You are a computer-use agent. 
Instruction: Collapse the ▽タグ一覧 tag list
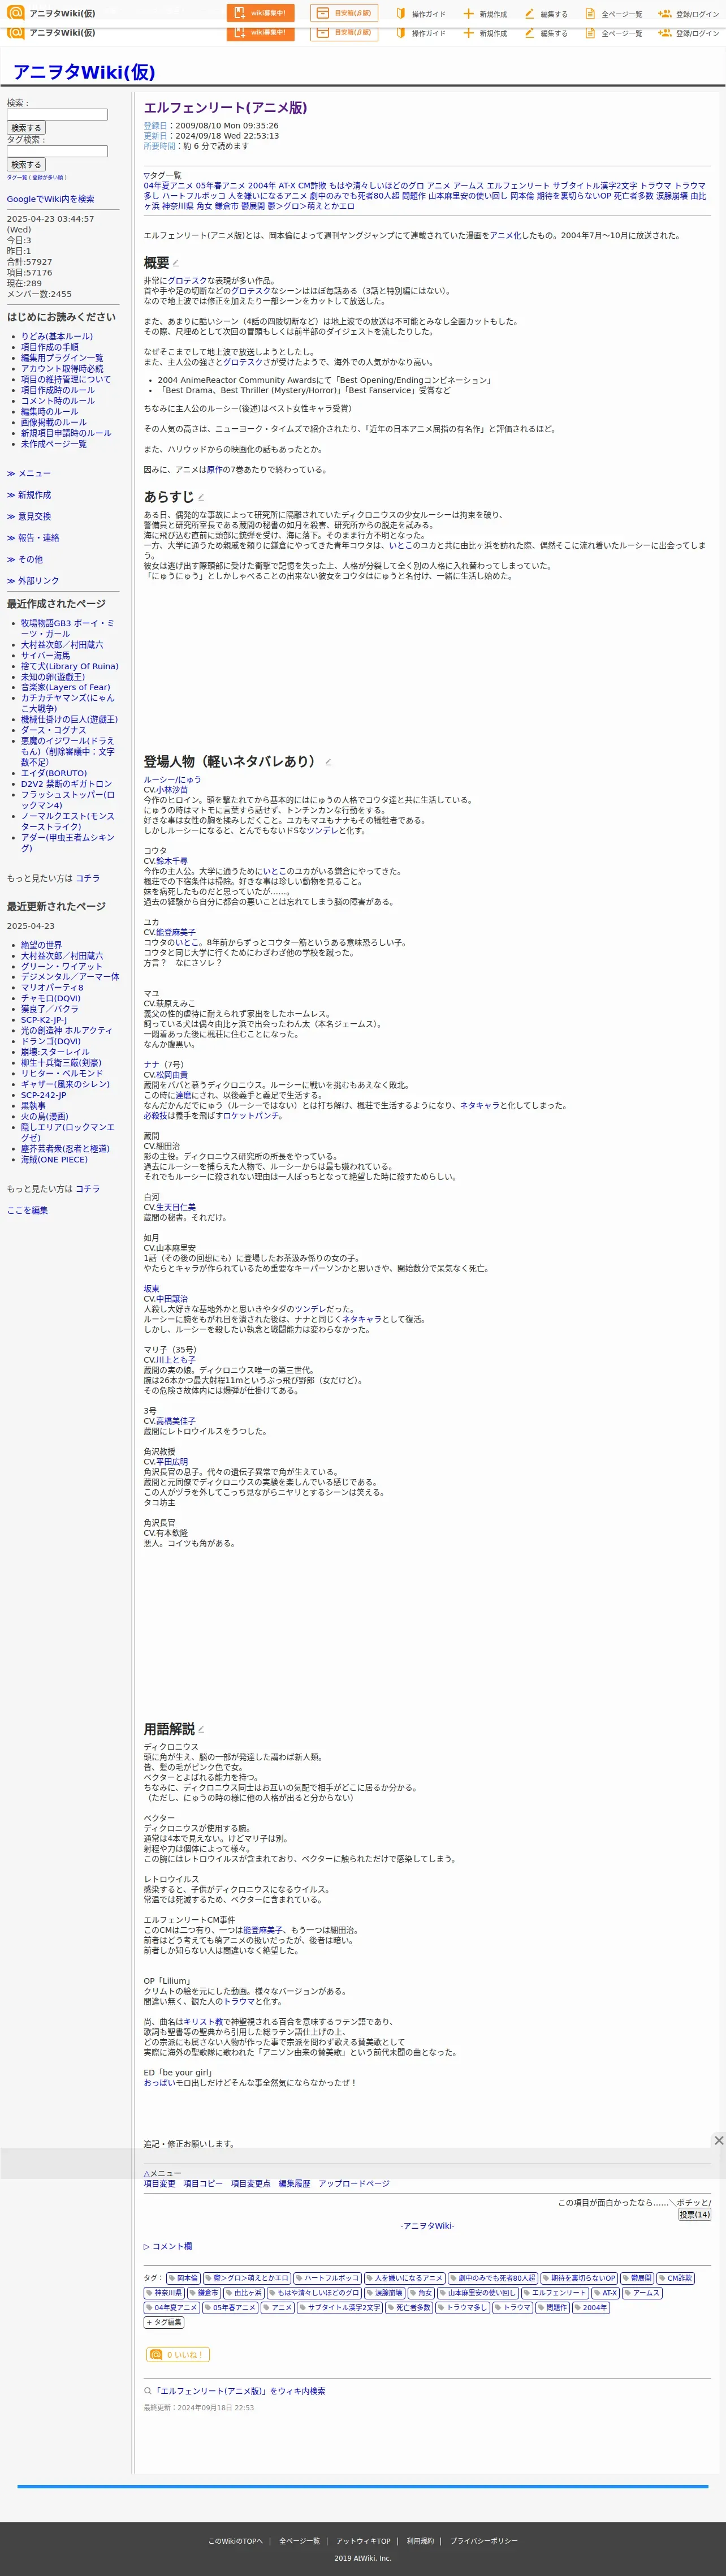click(x=162, y=175)
